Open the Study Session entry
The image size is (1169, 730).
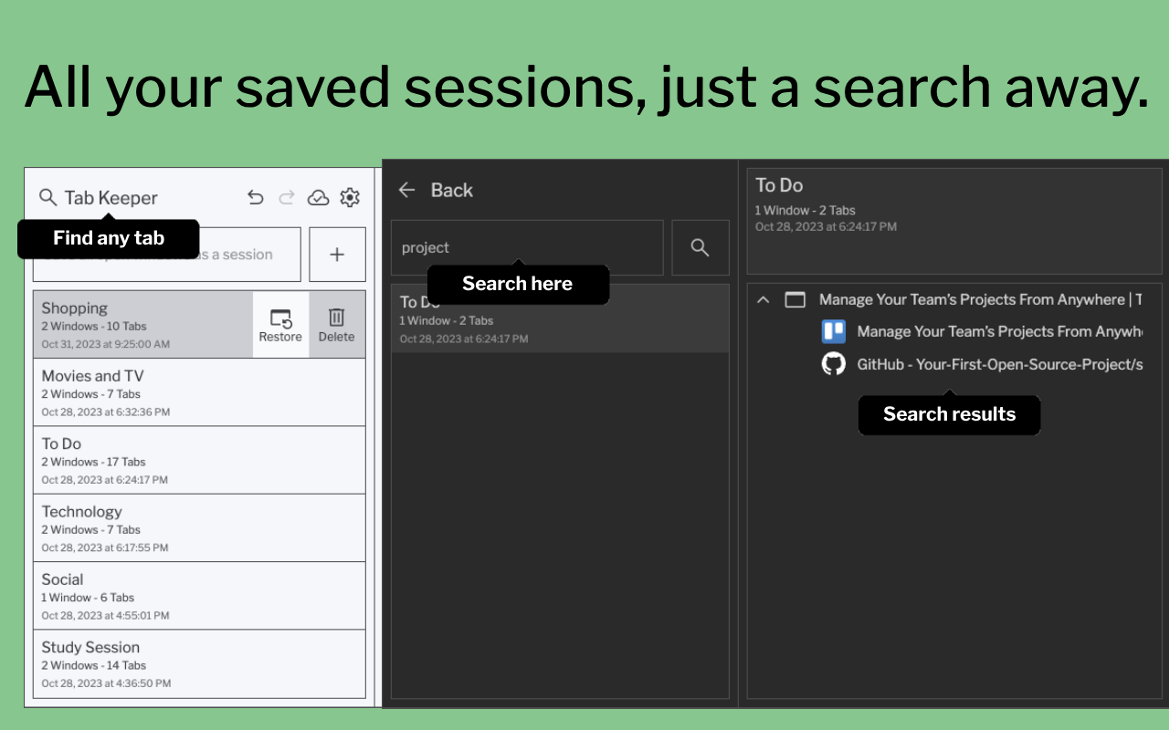coord(199,663)
